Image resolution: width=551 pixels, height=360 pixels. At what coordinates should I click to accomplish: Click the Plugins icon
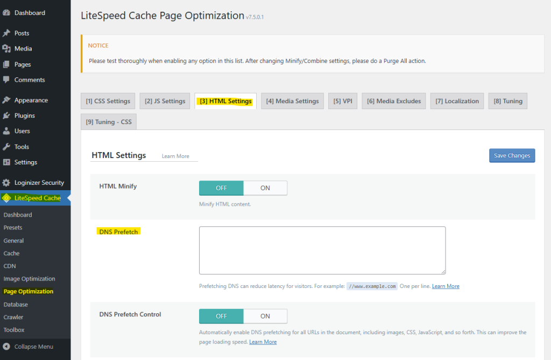[6, 115]
